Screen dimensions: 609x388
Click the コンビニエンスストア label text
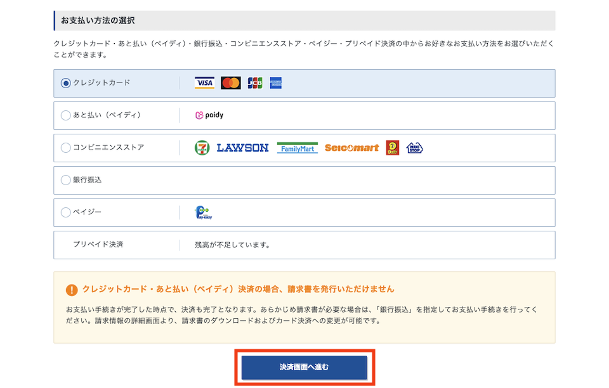coord(108,148)
